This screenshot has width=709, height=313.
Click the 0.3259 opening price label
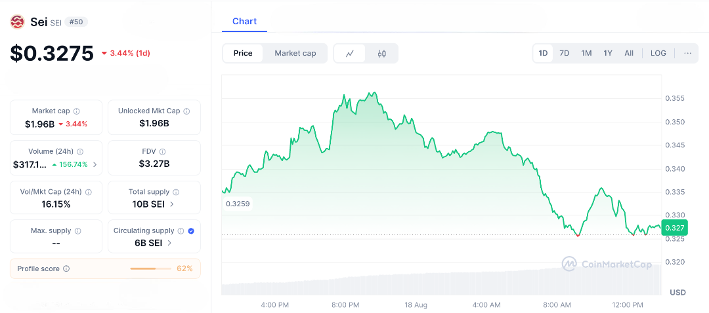tap(237, 204)
